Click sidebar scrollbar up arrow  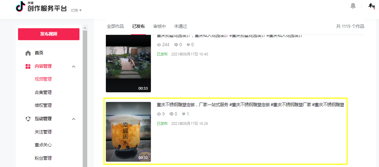point(85,28)
